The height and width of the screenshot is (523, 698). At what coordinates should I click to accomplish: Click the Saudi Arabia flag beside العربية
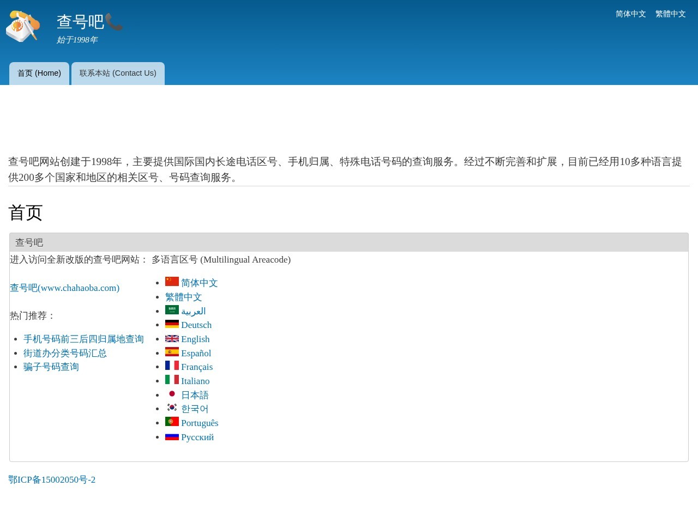click(172, 310)
